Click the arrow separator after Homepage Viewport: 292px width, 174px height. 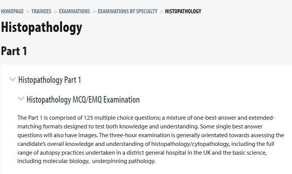(x=27, y=11)
